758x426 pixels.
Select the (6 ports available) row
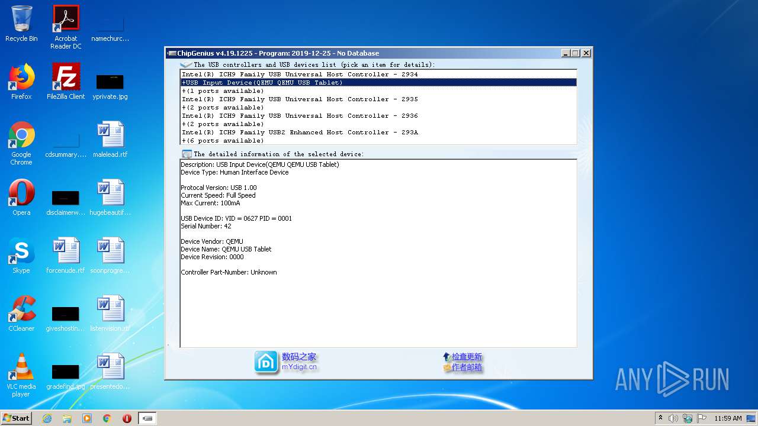[x=378, y=141]
